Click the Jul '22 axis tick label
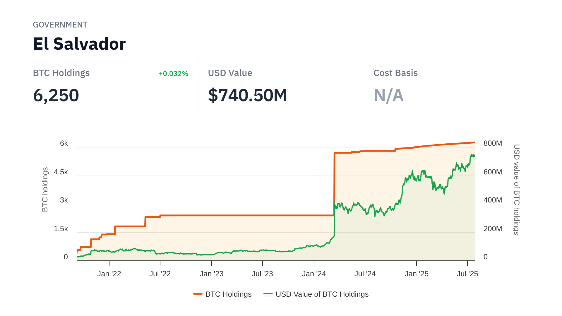The height and width of the screenshot is (316, 562). tap(160, 274)
